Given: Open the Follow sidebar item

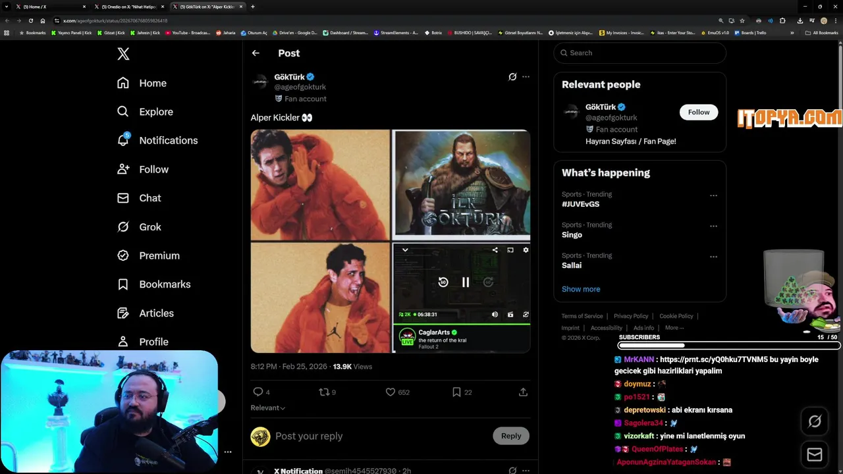Looking at the screenshot, I should 142,169.
